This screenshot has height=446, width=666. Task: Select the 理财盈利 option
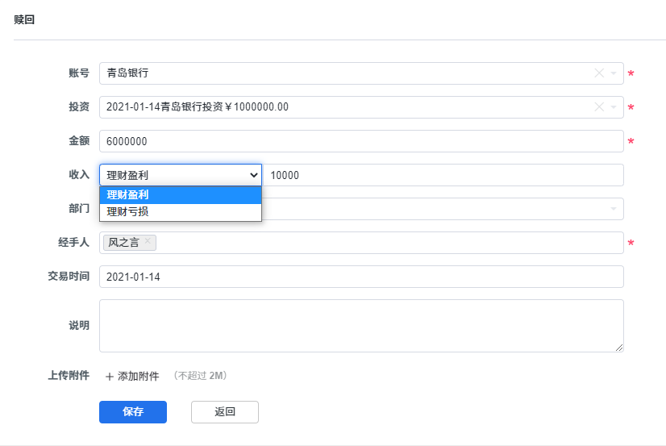(181, 194)
